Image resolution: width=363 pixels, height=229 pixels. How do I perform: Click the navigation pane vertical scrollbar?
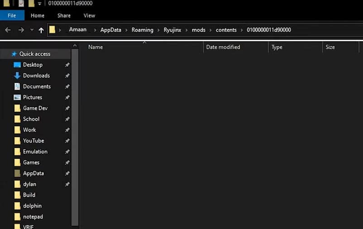click(75, 136)
